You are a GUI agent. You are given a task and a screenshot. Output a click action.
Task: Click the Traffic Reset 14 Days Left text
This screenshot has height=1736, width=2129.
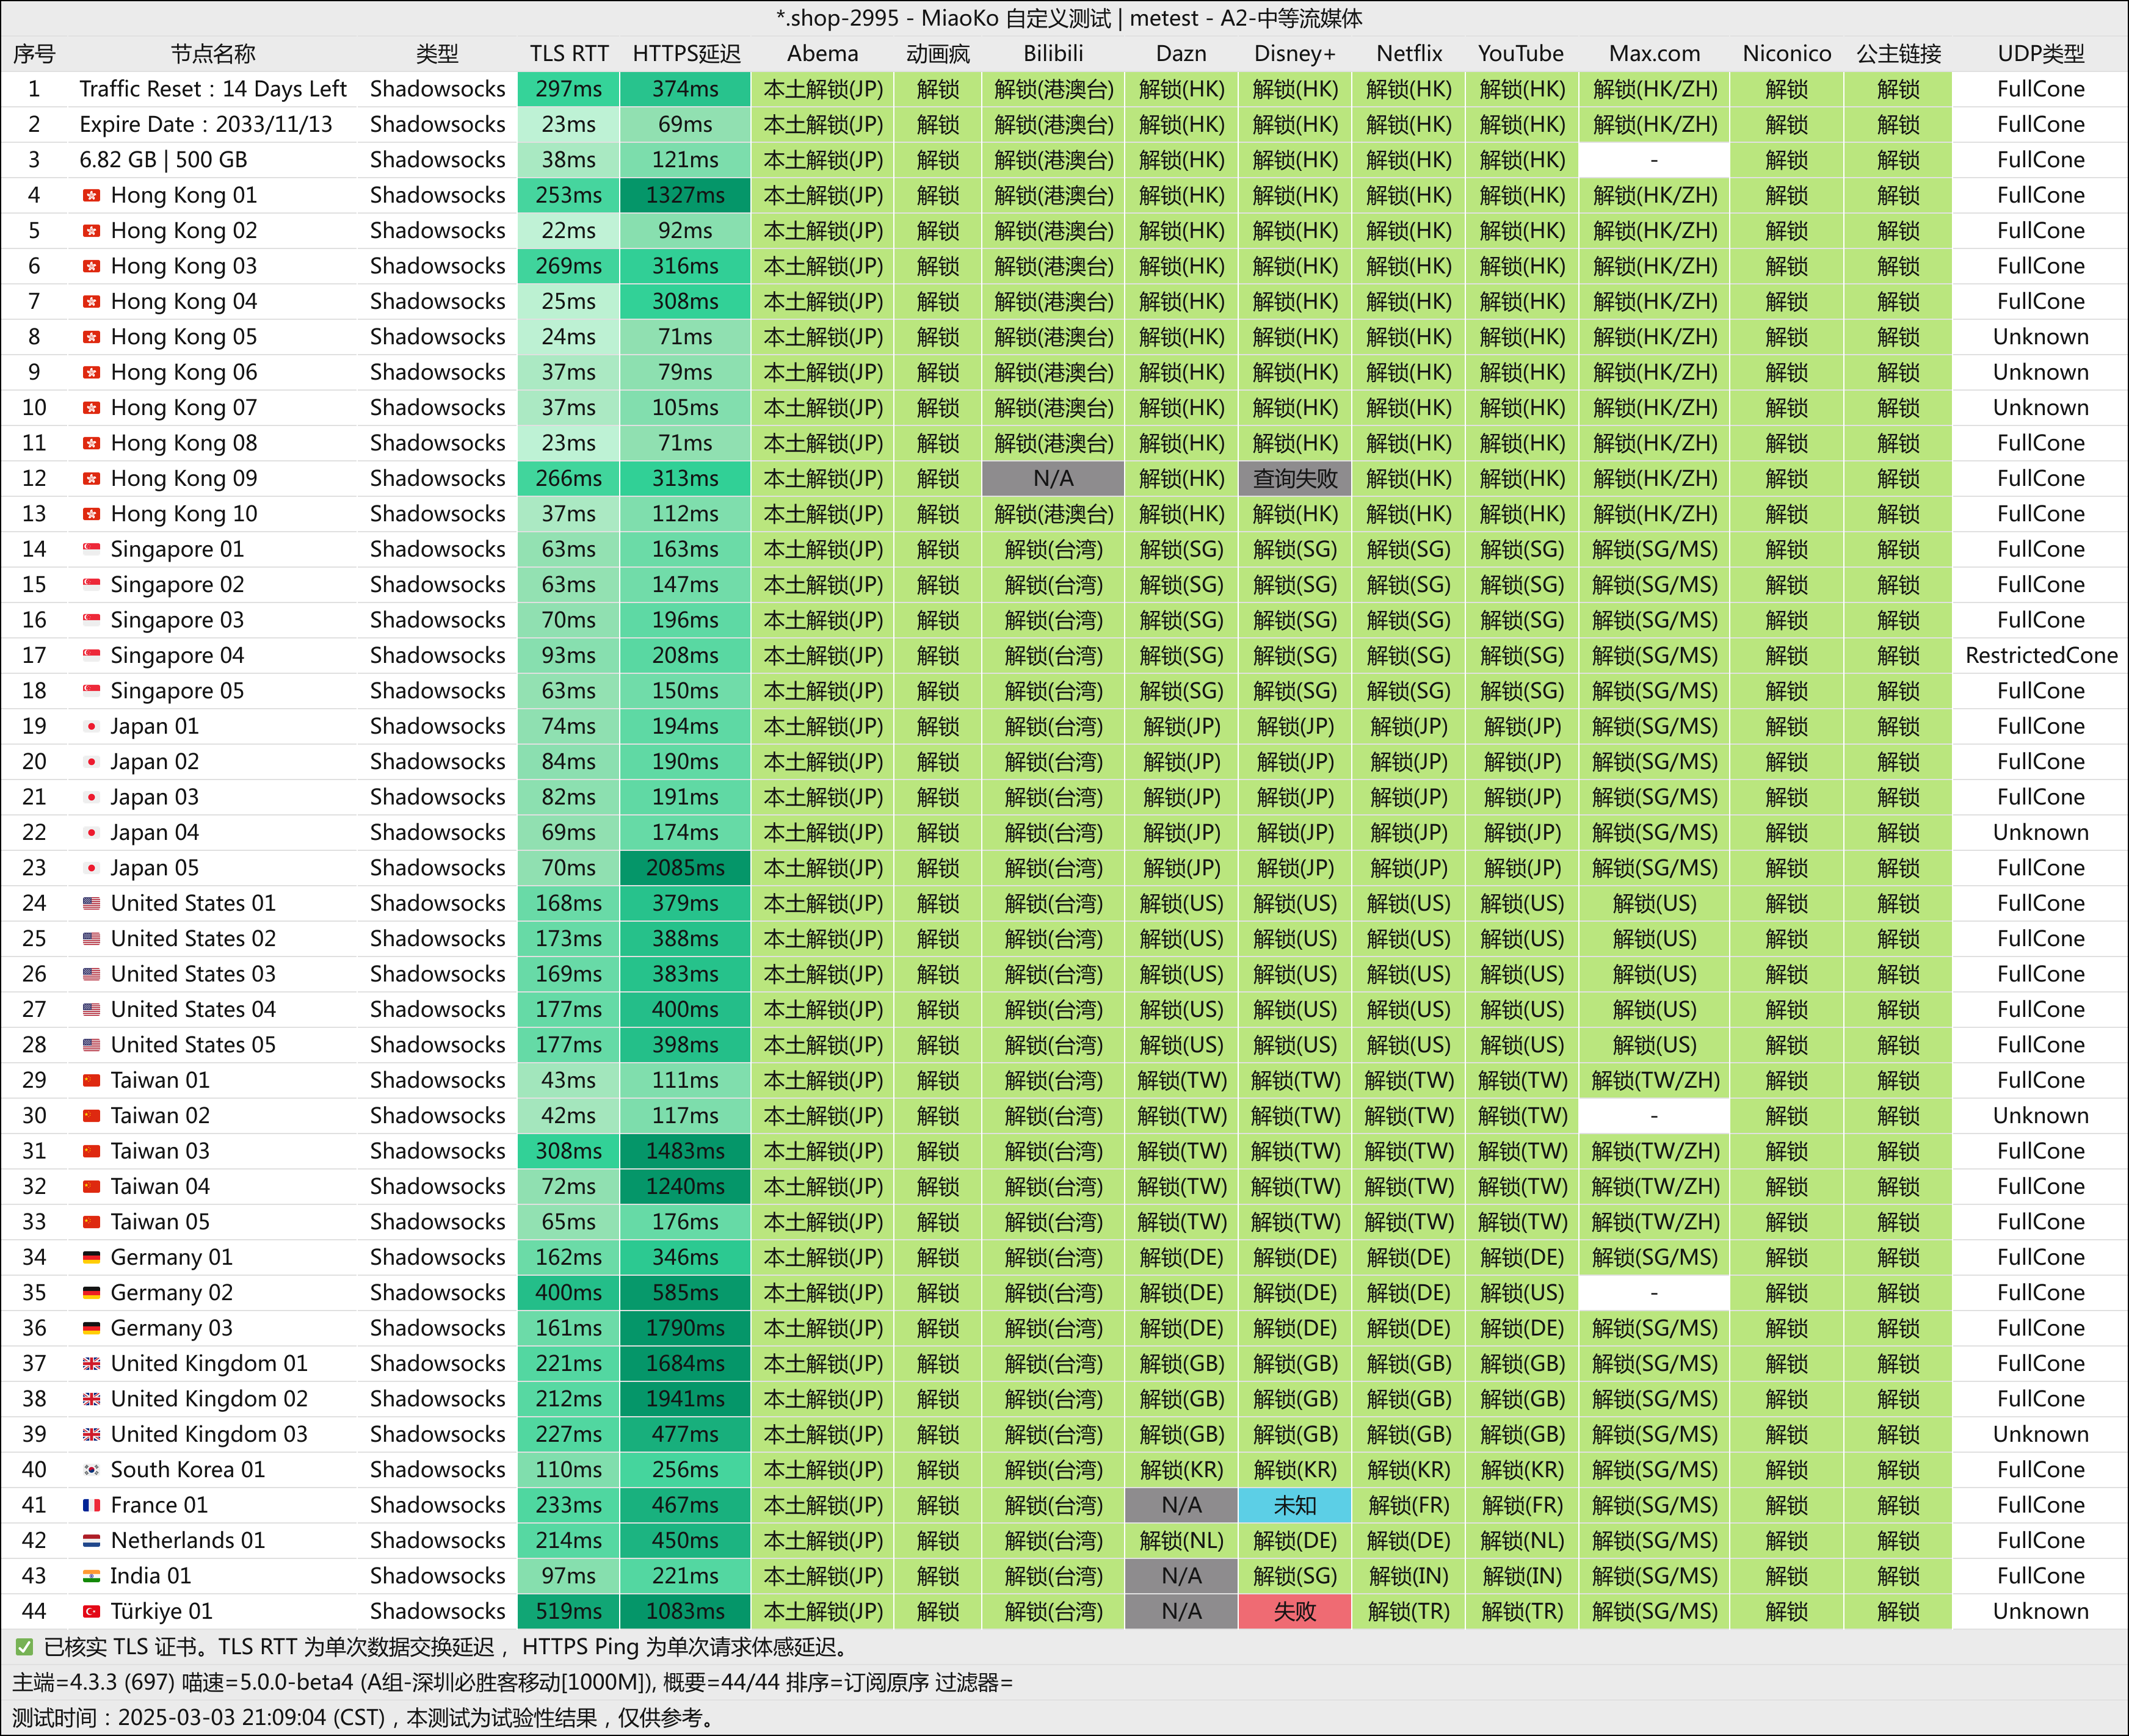(x=213, y=89)
